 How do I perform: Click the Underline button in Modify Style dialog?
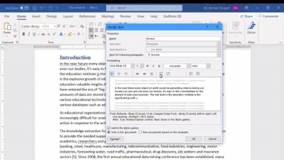159,66
